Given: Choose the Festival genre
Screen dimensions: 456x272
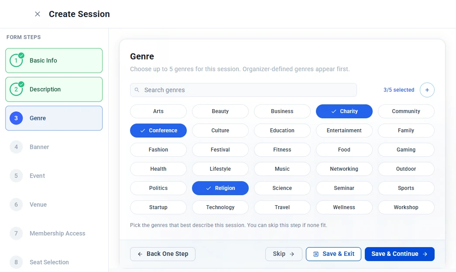Looking at the screenshot, I should pyautogui.click(x=220, y=149).
